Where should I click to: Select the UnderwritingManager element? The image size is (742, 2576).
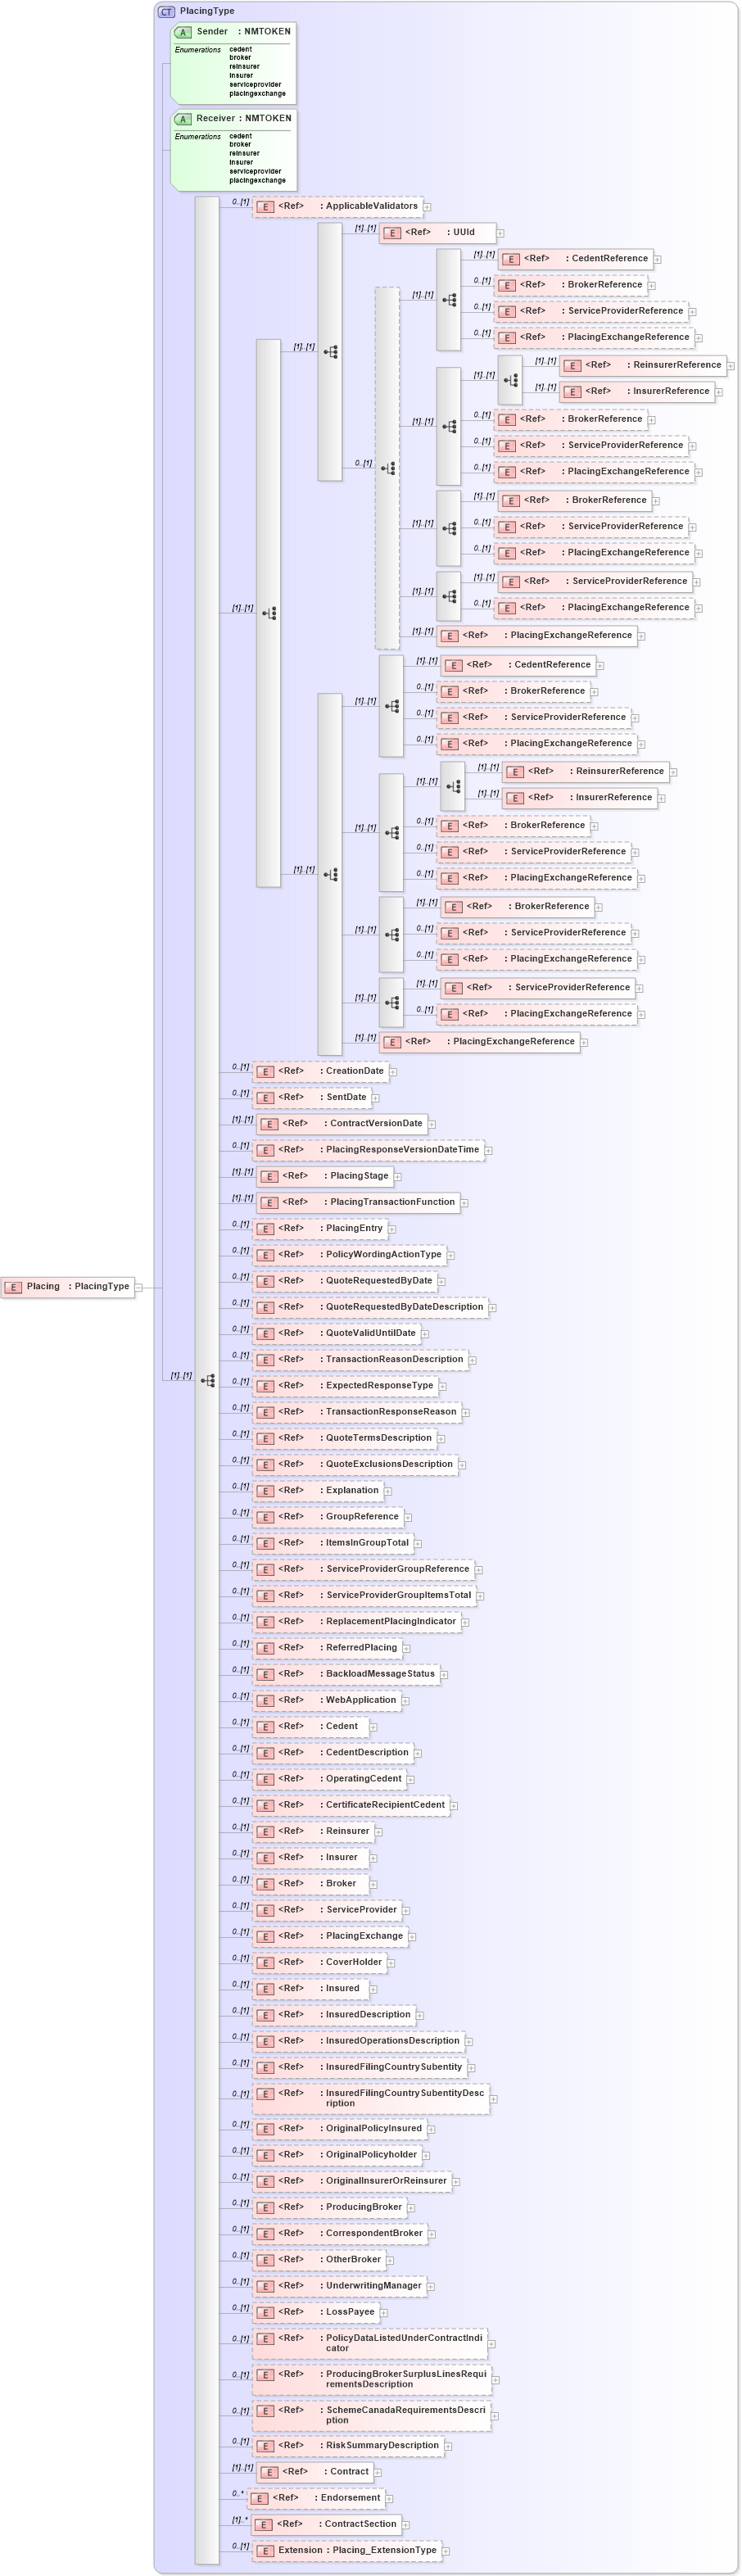pos(340,2286)
